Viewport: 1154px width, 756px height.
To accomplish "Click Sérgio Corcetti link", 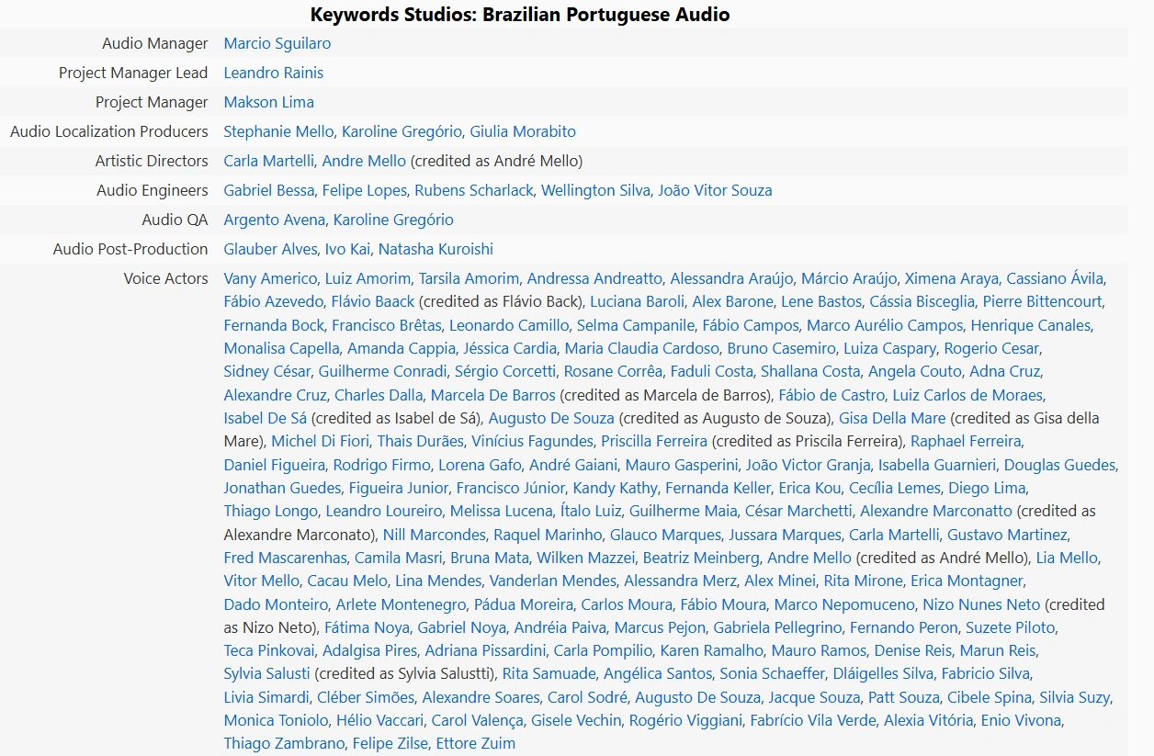I will coord(505,371).
